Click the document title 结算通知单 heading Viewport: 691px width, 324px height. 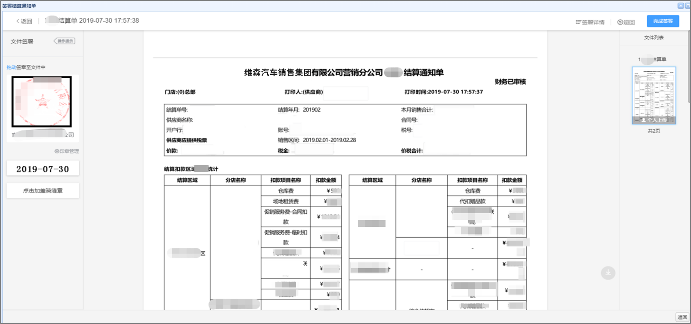point(344,73)
